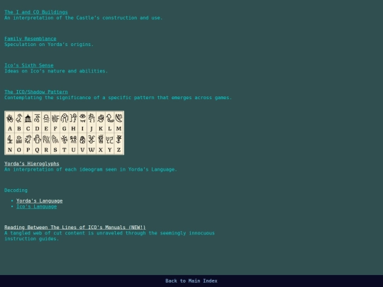Image resolution: width=383 pixels, height=287 pixels.
Task: Click the glyph above letter Q
Action: pos(37,140)
